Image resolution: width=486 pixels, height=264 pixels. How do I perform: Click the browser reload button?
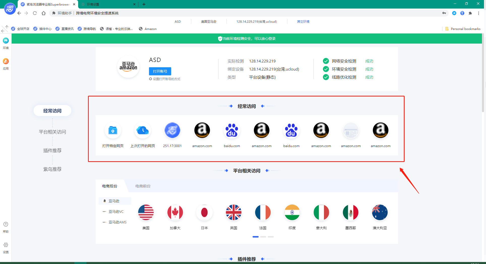coord(35,13)
